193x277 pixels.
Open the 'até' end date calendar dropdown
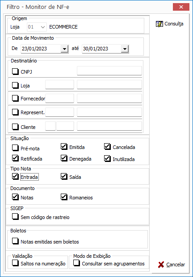coord(125,49)
